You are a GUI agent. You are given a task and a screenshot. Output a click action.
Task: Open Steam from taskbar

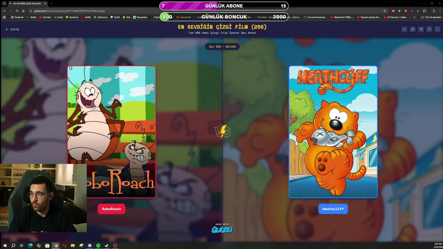point(107,246)
